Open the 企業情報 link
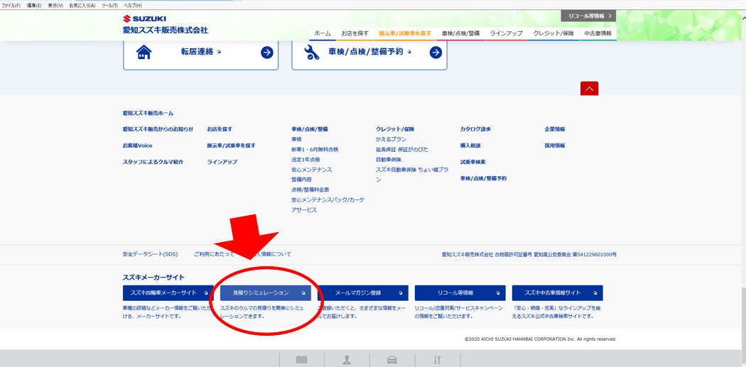746x367 pixels. (555, 128)
